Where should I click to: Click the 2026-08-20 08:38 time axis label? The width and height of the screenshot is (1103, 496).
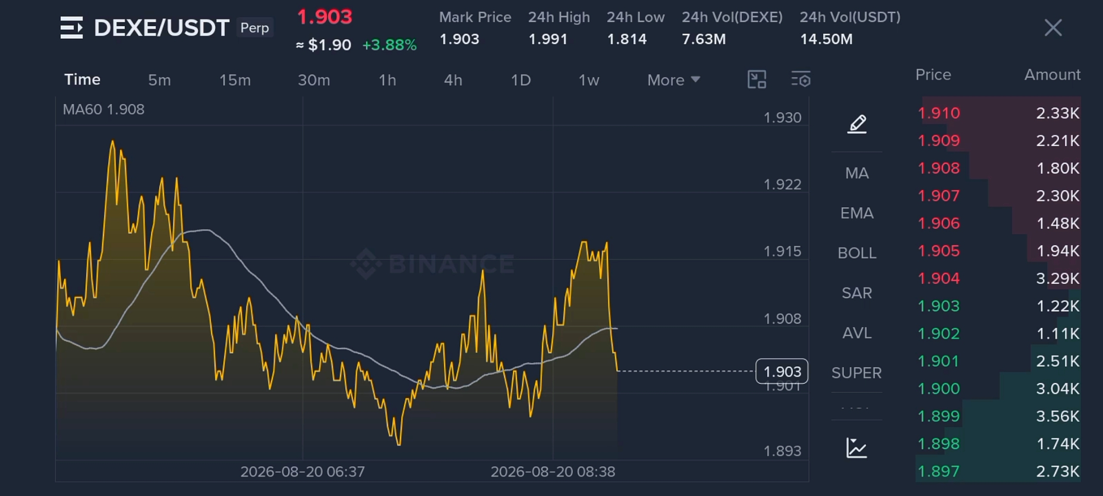point(553,472)
